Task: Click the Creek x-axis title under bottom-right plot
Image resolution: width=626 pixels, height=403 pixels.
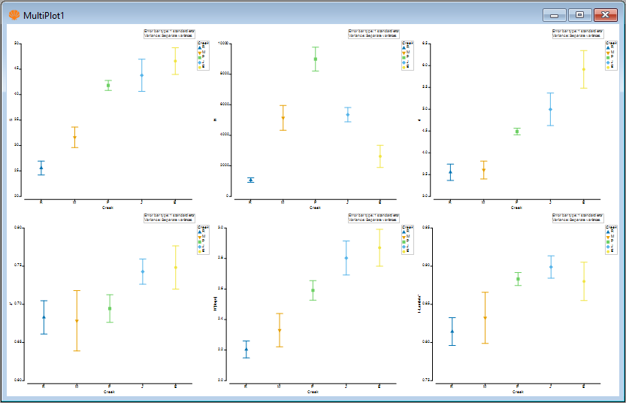Action: [518, 392]
